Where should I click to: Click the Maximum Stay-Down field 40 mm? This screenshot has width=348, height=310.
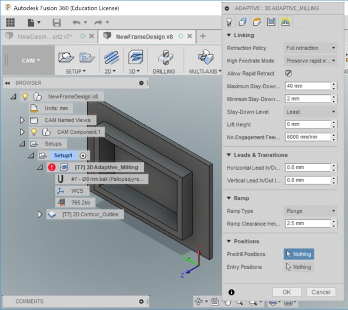307,86
